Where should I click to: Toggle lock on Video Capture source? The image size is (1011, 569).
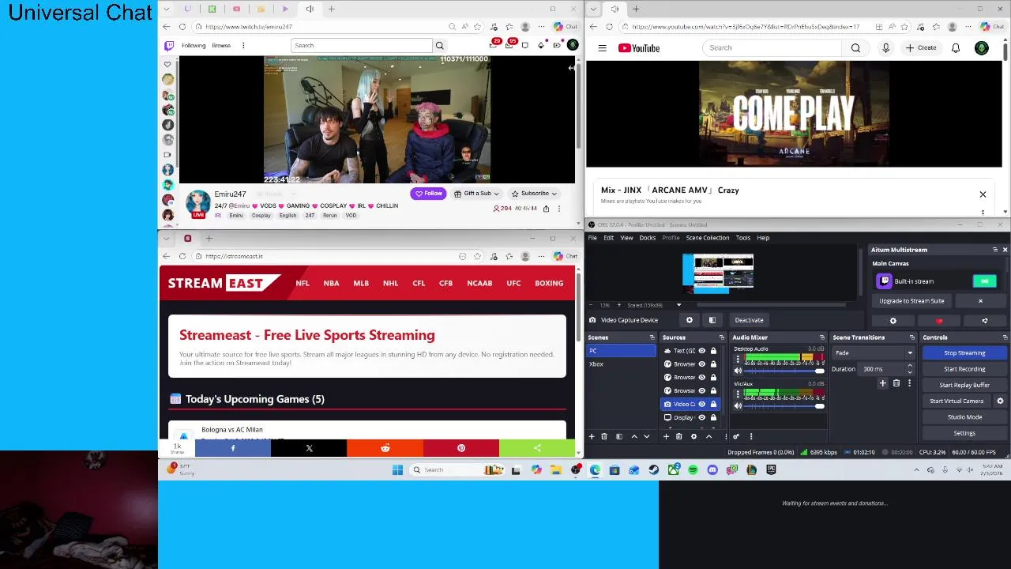(x=713, y=404)
